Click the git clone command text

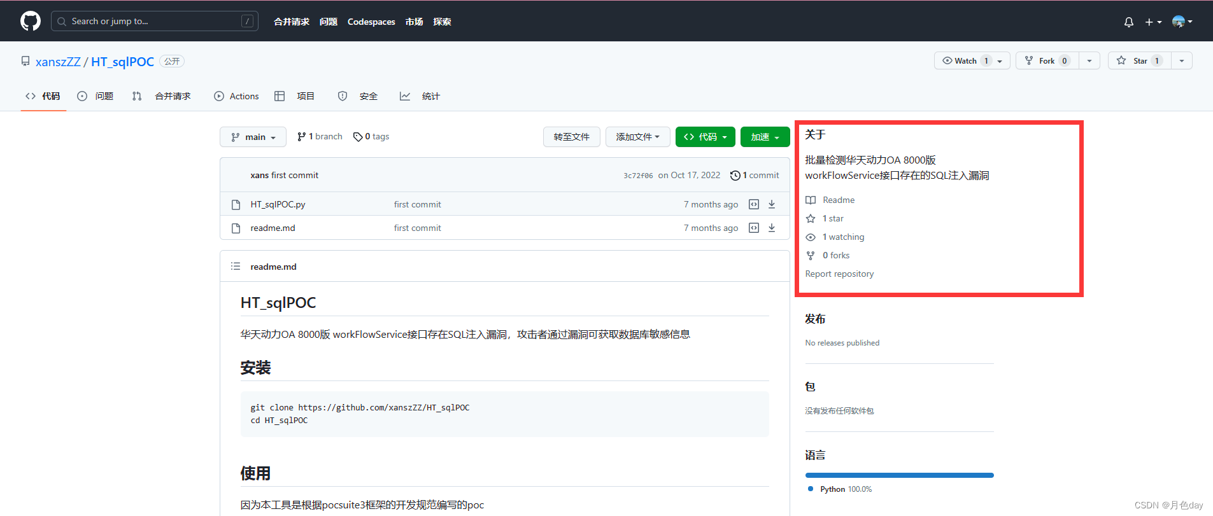pyautogui.click(x=360, y=407)
